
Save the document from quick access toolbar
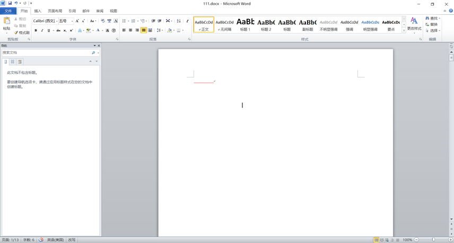[x=10, y=3]
